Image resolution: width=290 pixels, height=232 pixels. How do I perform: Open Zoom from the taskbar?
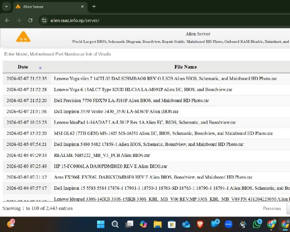coord(228,224)
